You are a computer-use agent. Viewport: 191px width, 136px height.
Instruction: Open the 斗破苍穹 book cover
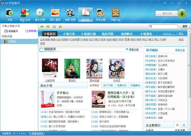tap(50, 69)
